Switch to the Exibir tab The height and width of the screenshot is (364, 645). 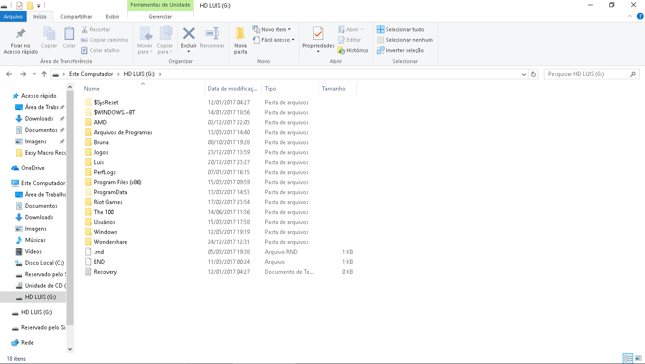click(112, 17)
